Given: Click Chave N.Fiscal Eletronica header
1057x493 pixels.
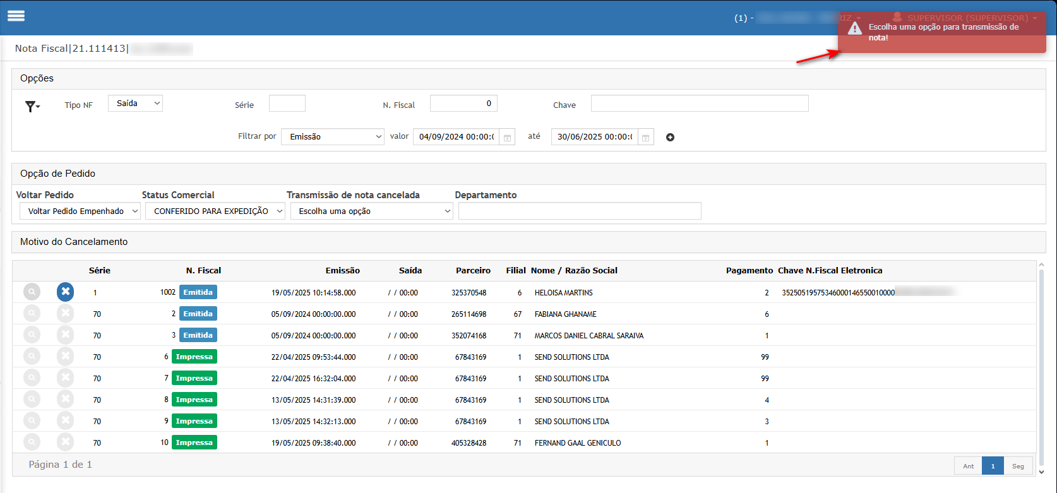Looking at the screenshot, I should point(830,270).
